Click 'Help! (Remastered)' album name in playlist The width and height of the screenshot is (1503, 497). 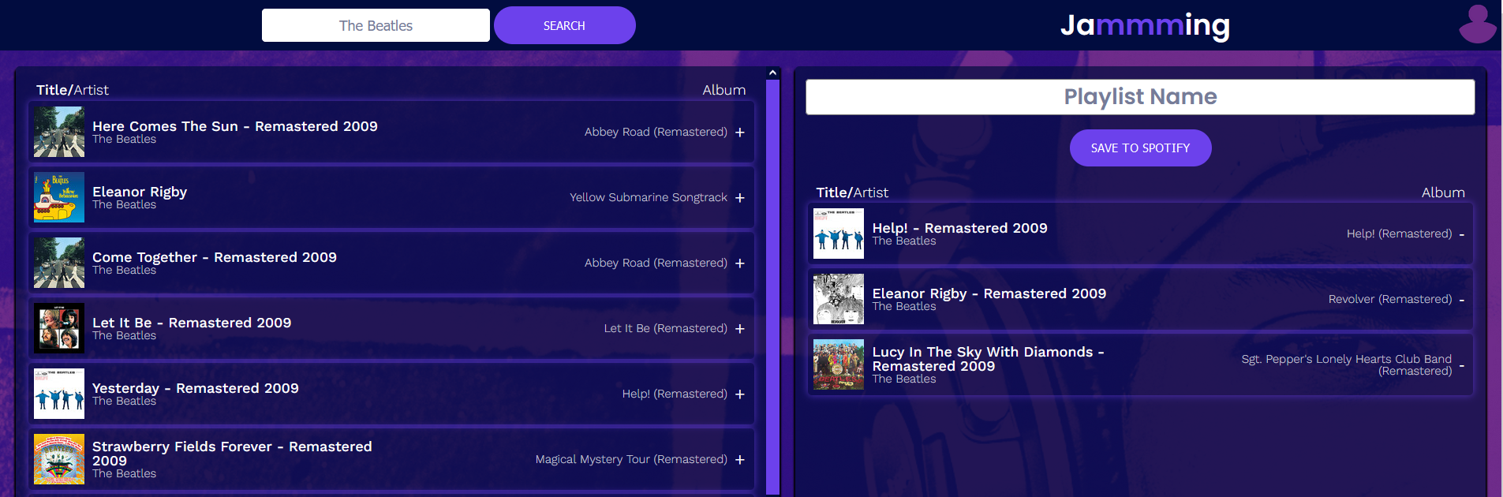(1400, 234)
